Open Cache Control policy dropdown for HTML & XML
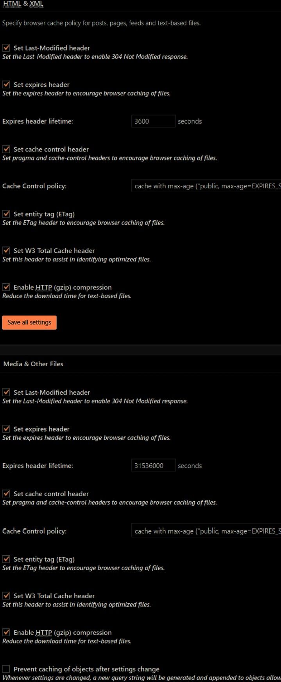Image resolution: width=281 pixels, height=682 pixels. (x=206, y=186)
